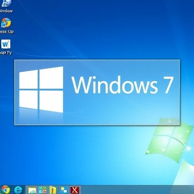Open the Chrome icon in the taskbar

tap(5, 189)
